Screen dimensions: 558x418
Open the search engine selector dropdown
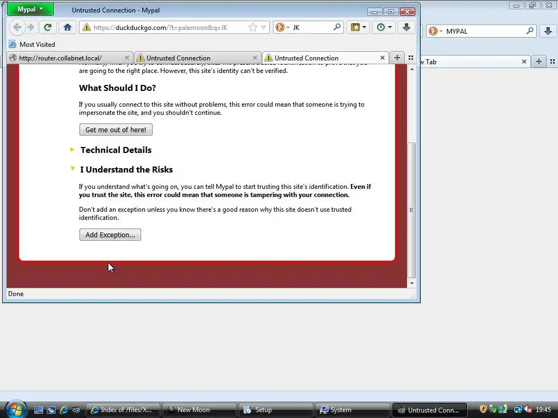[283, 27]
